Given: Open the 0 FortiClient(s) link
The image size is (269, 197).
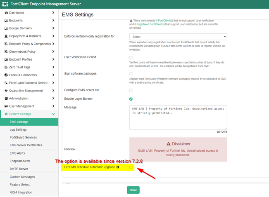Looking at the screenshot, I should pos(164,21).
